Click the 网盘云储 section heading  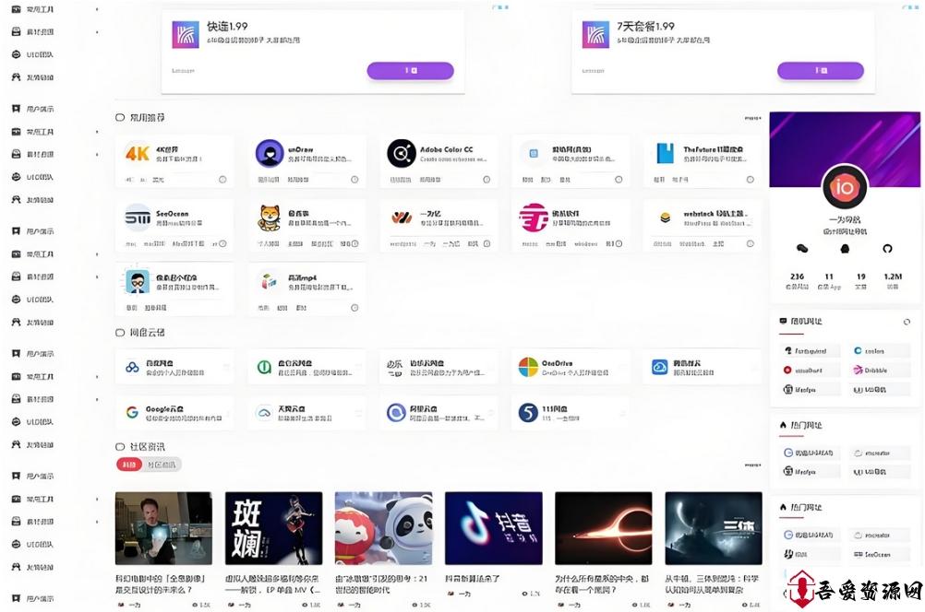coord(147,333)
